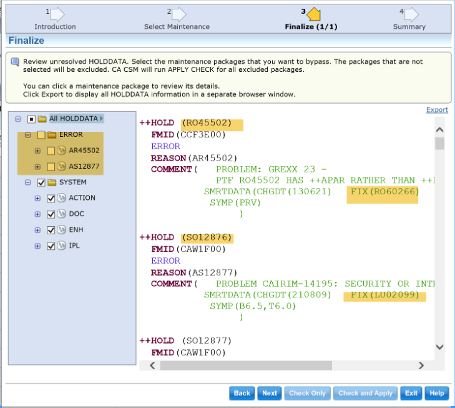This screenshot has width=455, height=408.
Task: Click the Export link
Action: point(437,110)
